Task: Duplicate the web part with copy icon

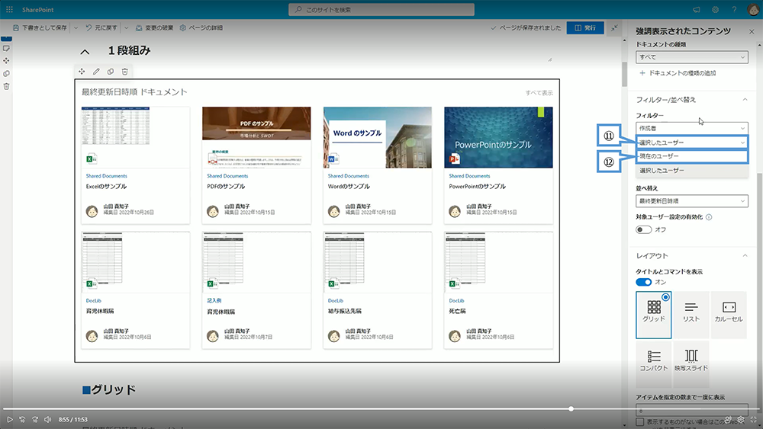Action: pyautogui.click(x=111, y=72)
